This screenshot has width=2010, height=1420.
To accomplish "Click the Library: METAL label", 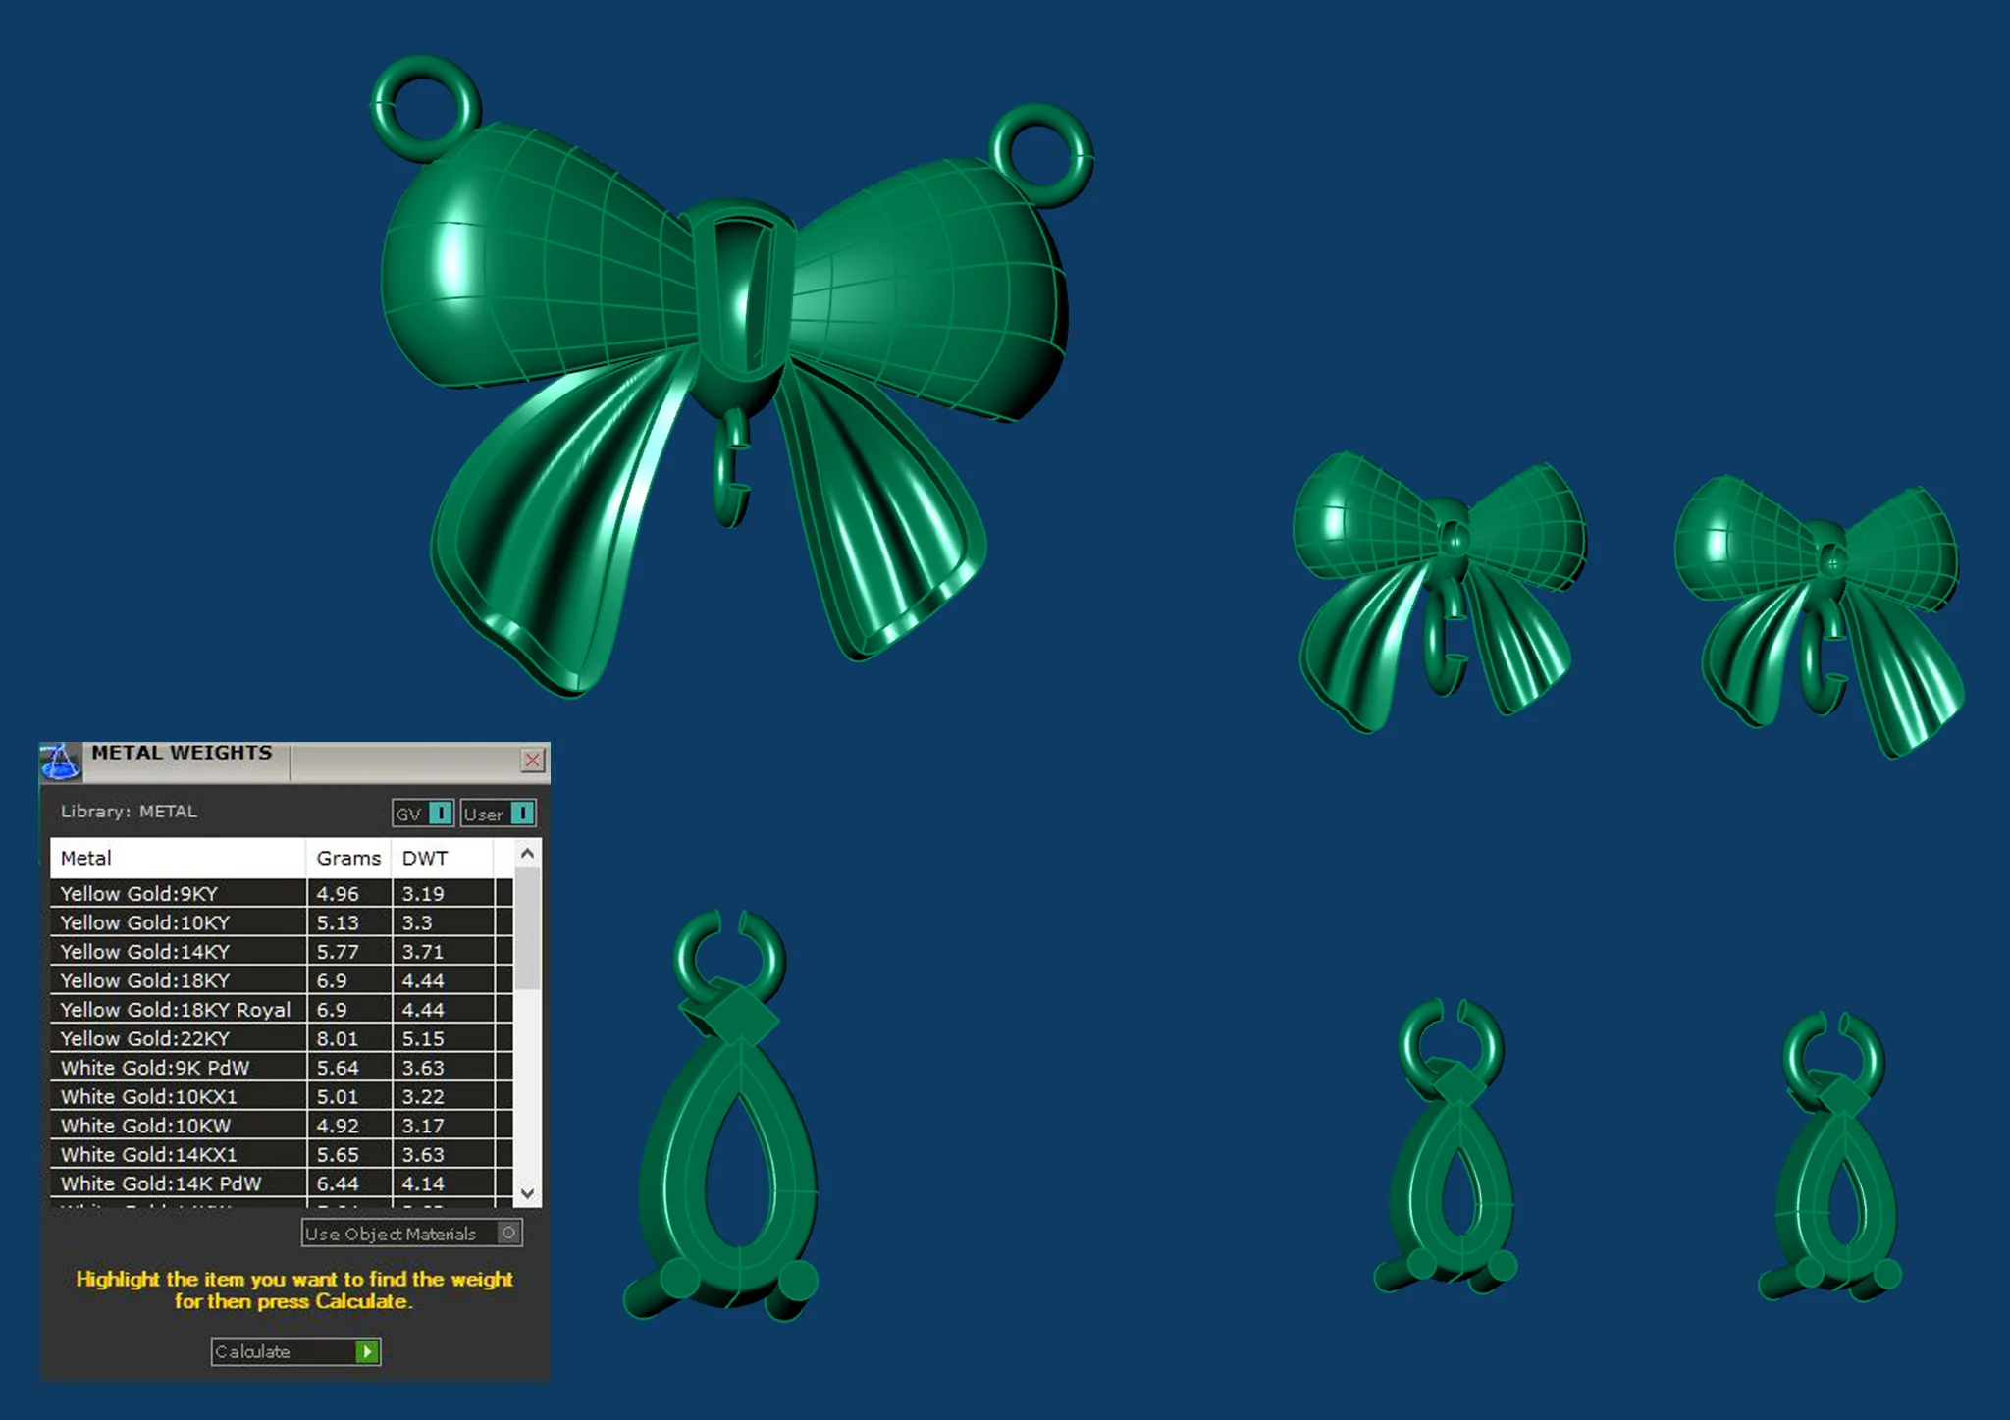I will click(129, 812).
